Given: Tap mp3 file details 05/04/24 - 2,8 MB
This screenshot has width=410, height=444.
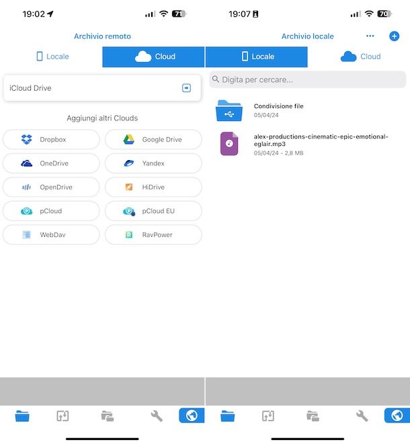Looking at the screenshot, I should 278,153.
